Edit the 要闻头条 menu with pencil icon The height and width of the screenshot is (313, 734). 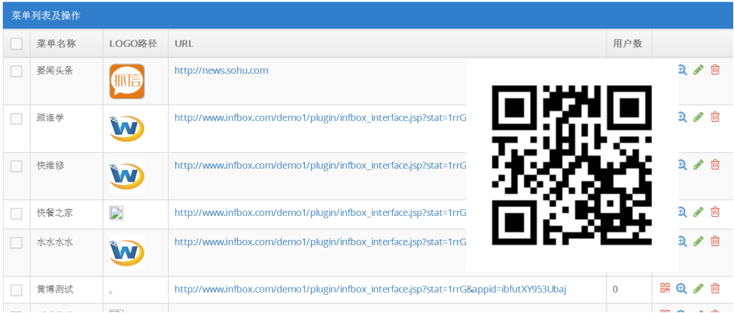tap(699, 70)
